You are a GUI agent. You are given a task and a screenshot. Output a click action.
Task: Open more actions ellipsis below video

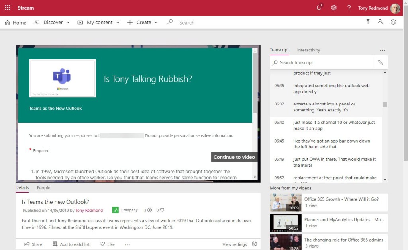click(x=127, y=244)
